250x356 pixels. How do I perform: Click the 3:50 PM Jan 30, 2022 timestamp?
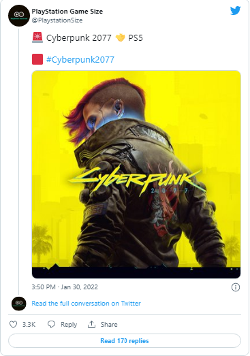tap(65, 287)
